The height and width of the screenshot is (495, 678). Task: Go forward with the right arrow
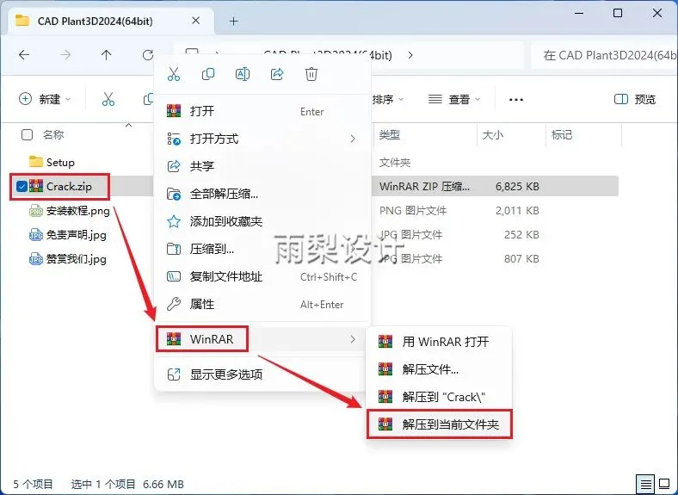(x=65, y=55)
